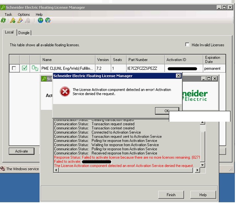Click red 'Response Status: Failed to activate license' line

tap(127, 157)
